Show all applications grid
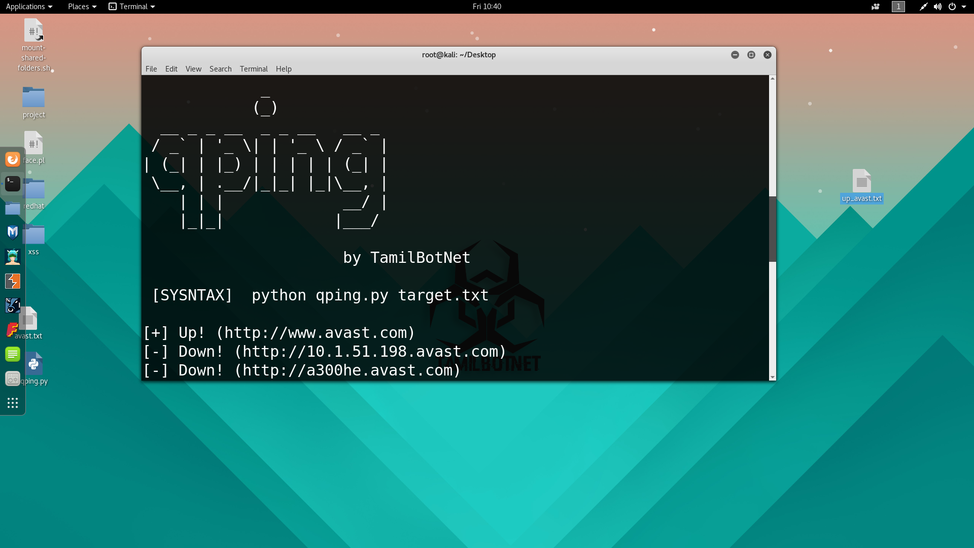 coord(13,403)
